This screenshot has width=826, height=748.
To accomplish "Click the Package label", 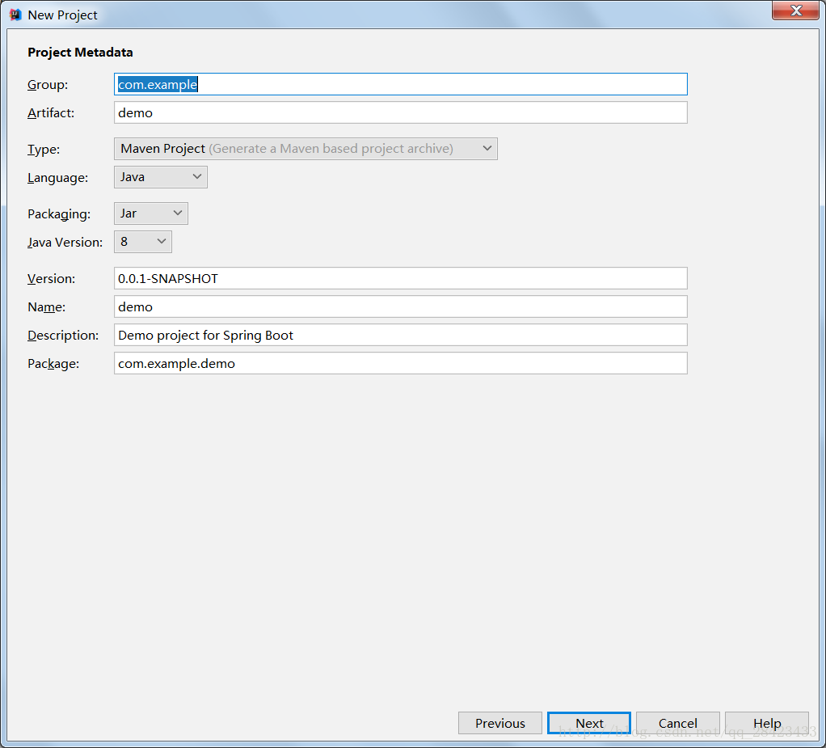I will coord(53,364).
